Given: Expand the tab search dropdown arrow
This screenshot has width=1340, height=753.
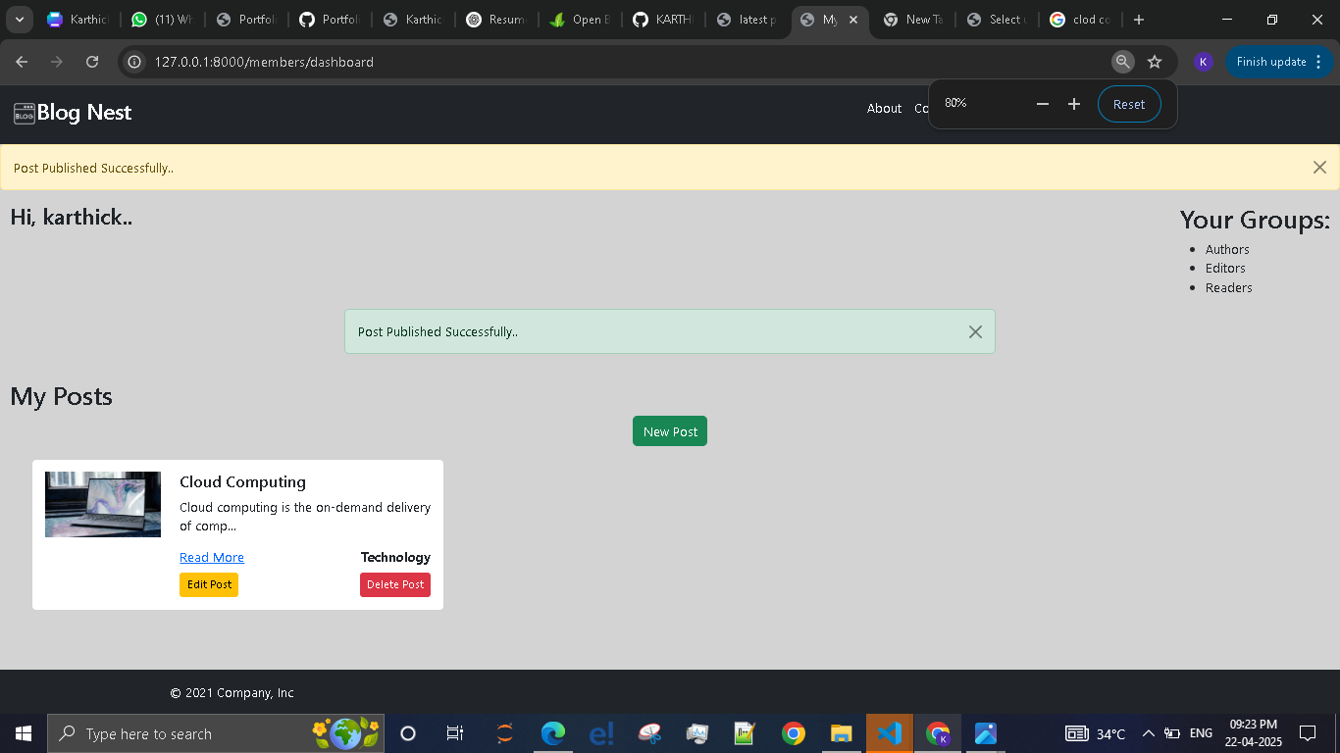Looking at the screenshot, I should pyautogui.click(x=19, y=20).
